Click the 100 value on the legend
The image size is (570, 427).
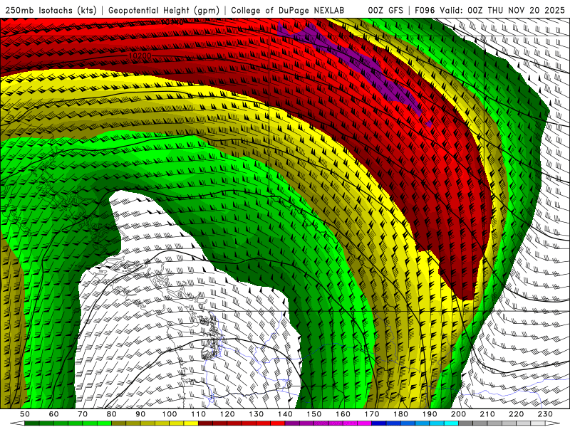point(170,414)
